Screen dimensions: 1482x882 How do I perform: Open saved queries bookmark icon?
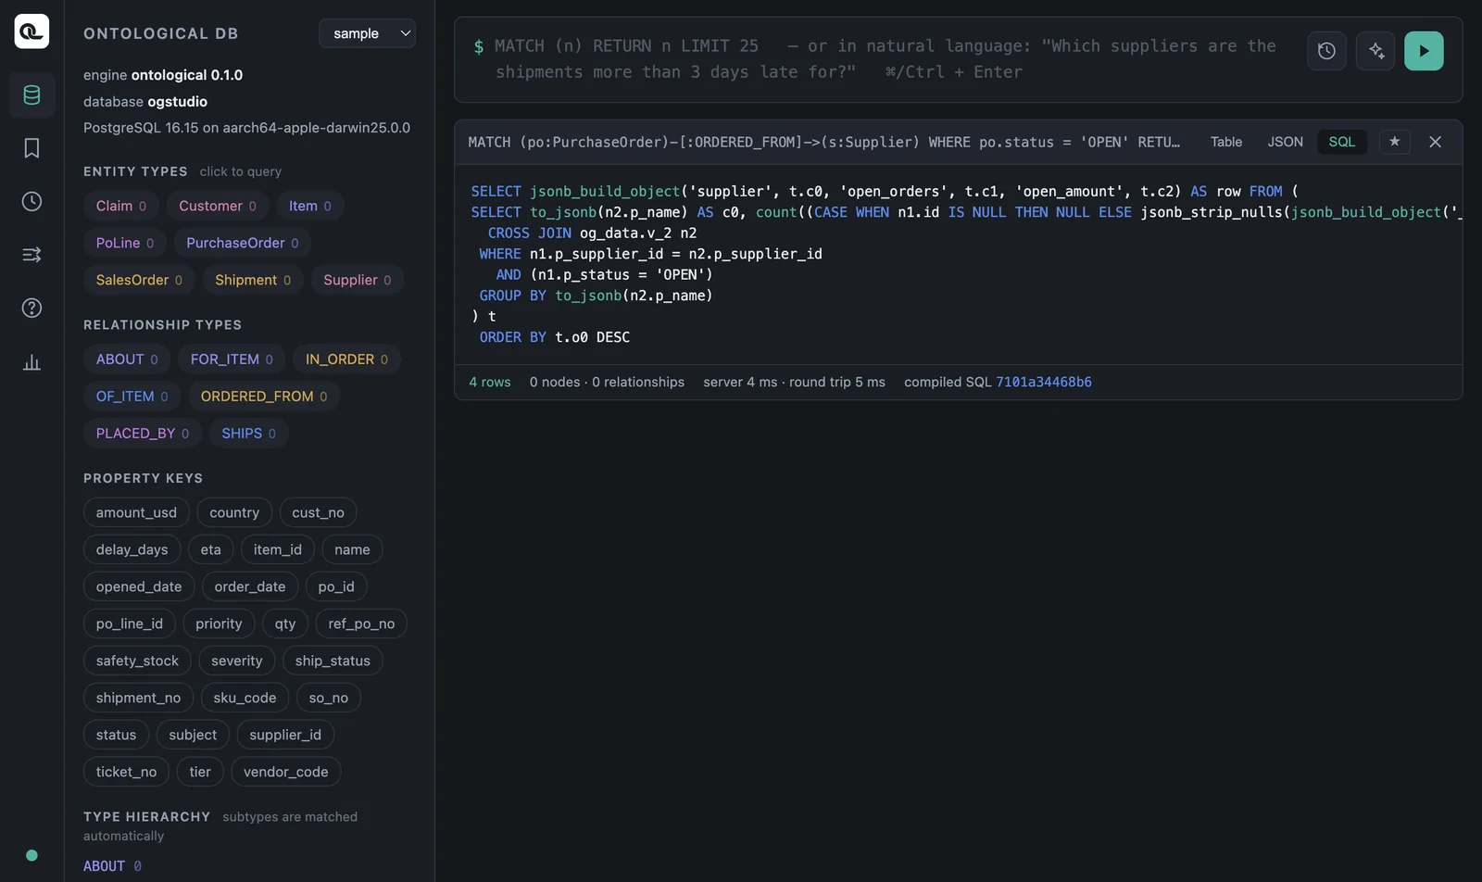tap(31, 148)
